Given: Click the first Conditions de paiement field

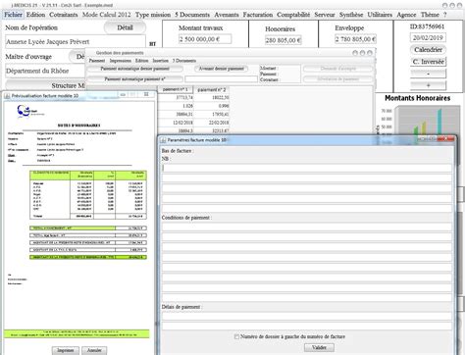Looking at the screenshot, I should (x=307, y=227).
